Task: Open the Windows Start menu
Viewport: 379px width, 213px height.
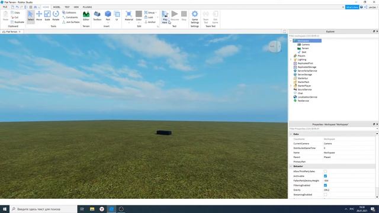Action: 5,209
